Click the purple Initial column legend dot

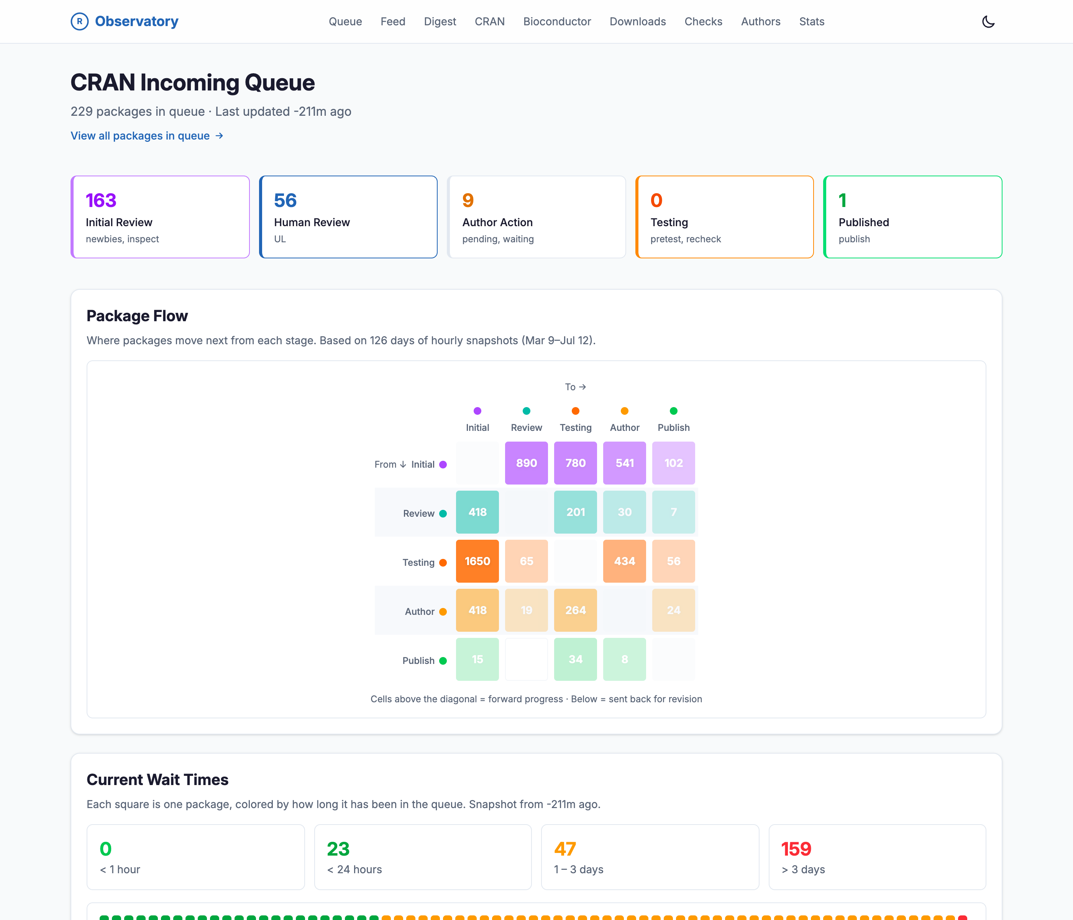pyautogui.click(x=477, y=411)
